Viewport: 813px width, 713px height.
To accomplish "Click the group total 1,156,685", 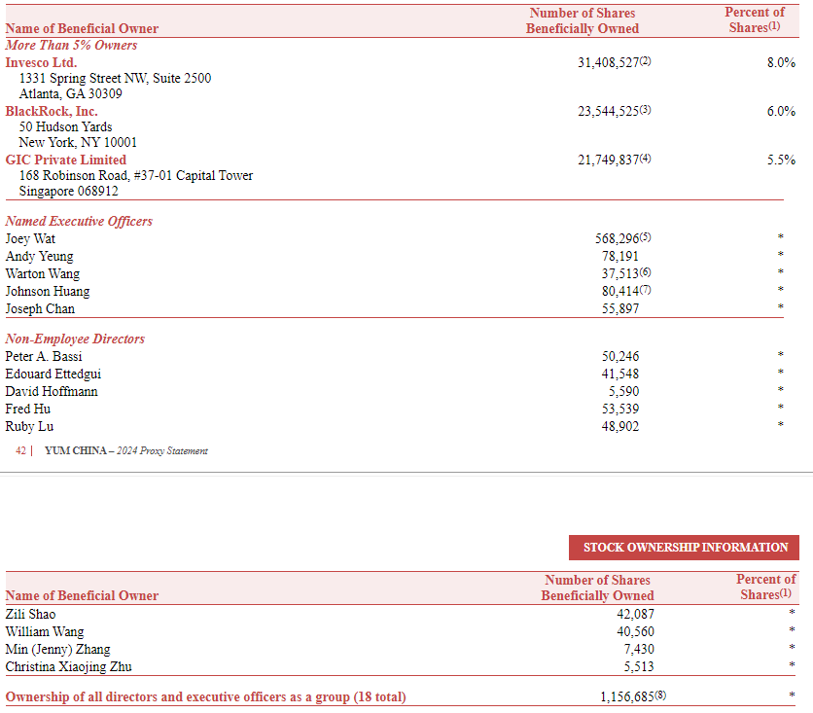I will click(627, 697).
